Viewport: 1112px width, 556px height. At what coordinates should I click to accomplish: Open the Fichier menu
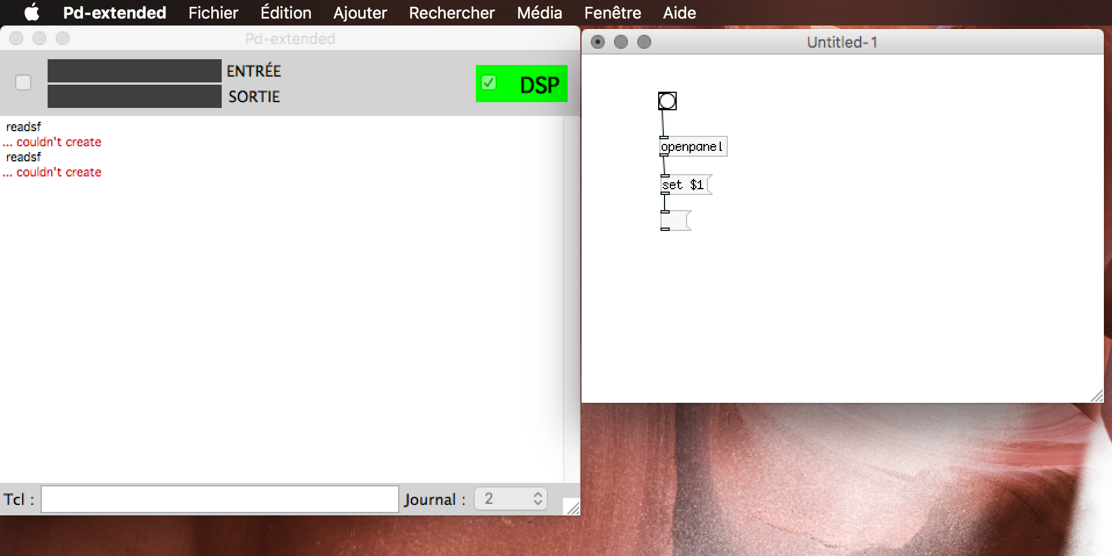213,12
